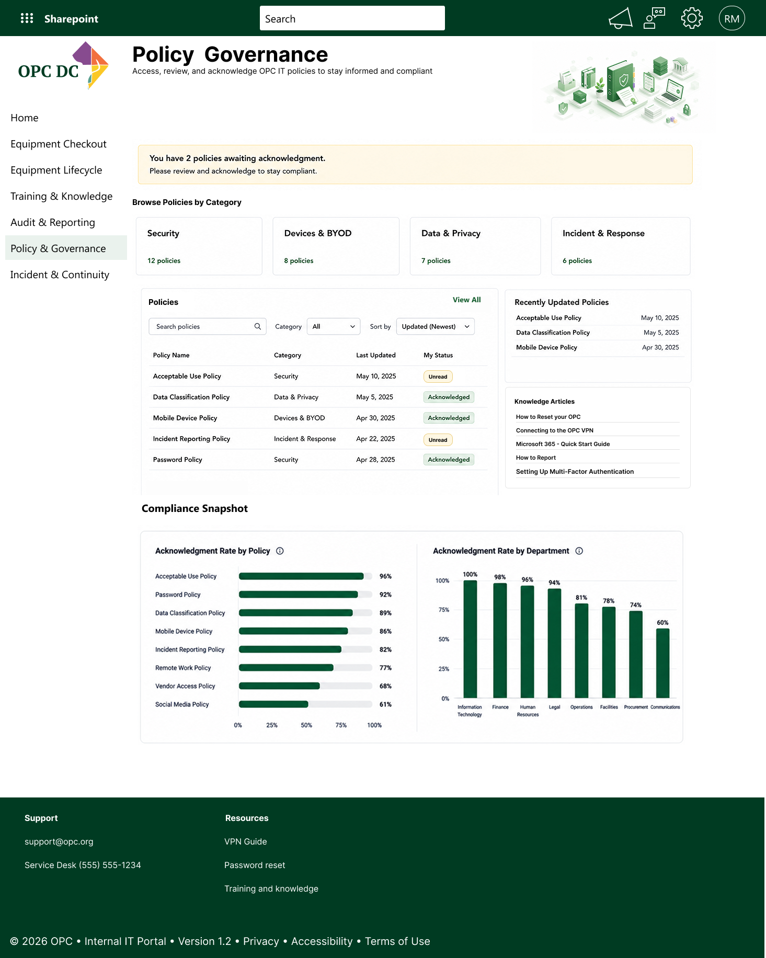Image resolution: width=766 pixels, height=958 pixels.
Task: Click the magnifier icon in Search policies
Action: click(258, 326)
